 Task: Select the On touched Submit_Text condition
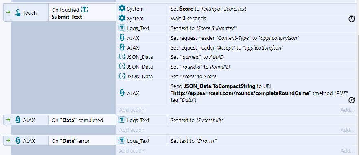pos(82,13)
